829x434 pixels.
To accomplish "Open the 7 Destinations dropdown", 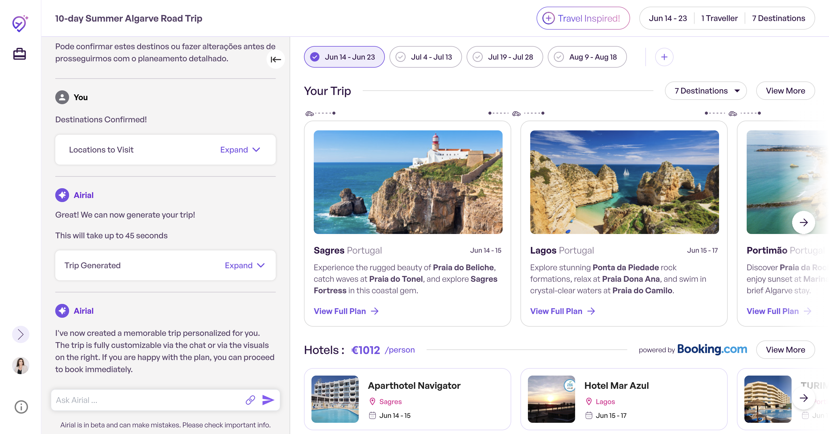I will coord(706,91).
